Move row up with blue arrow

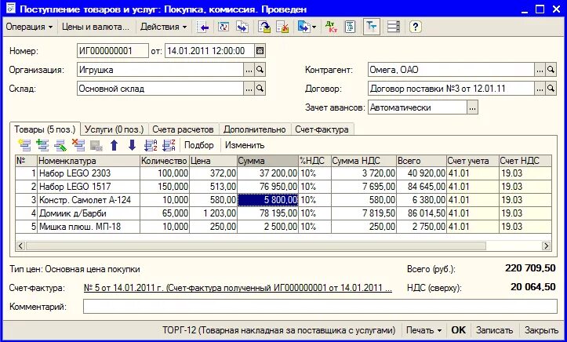114,145
